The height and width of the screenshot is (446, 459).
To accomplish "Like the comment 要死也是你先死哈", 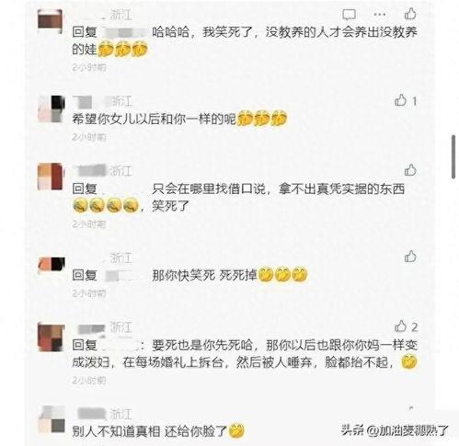I will pos(400,326).
